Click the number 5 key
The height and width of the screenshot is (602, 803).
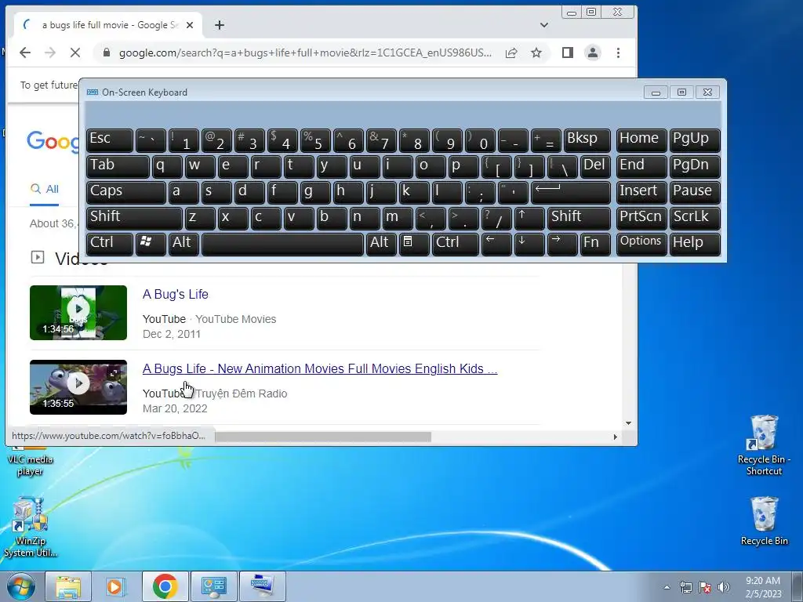tap(315, 140)
